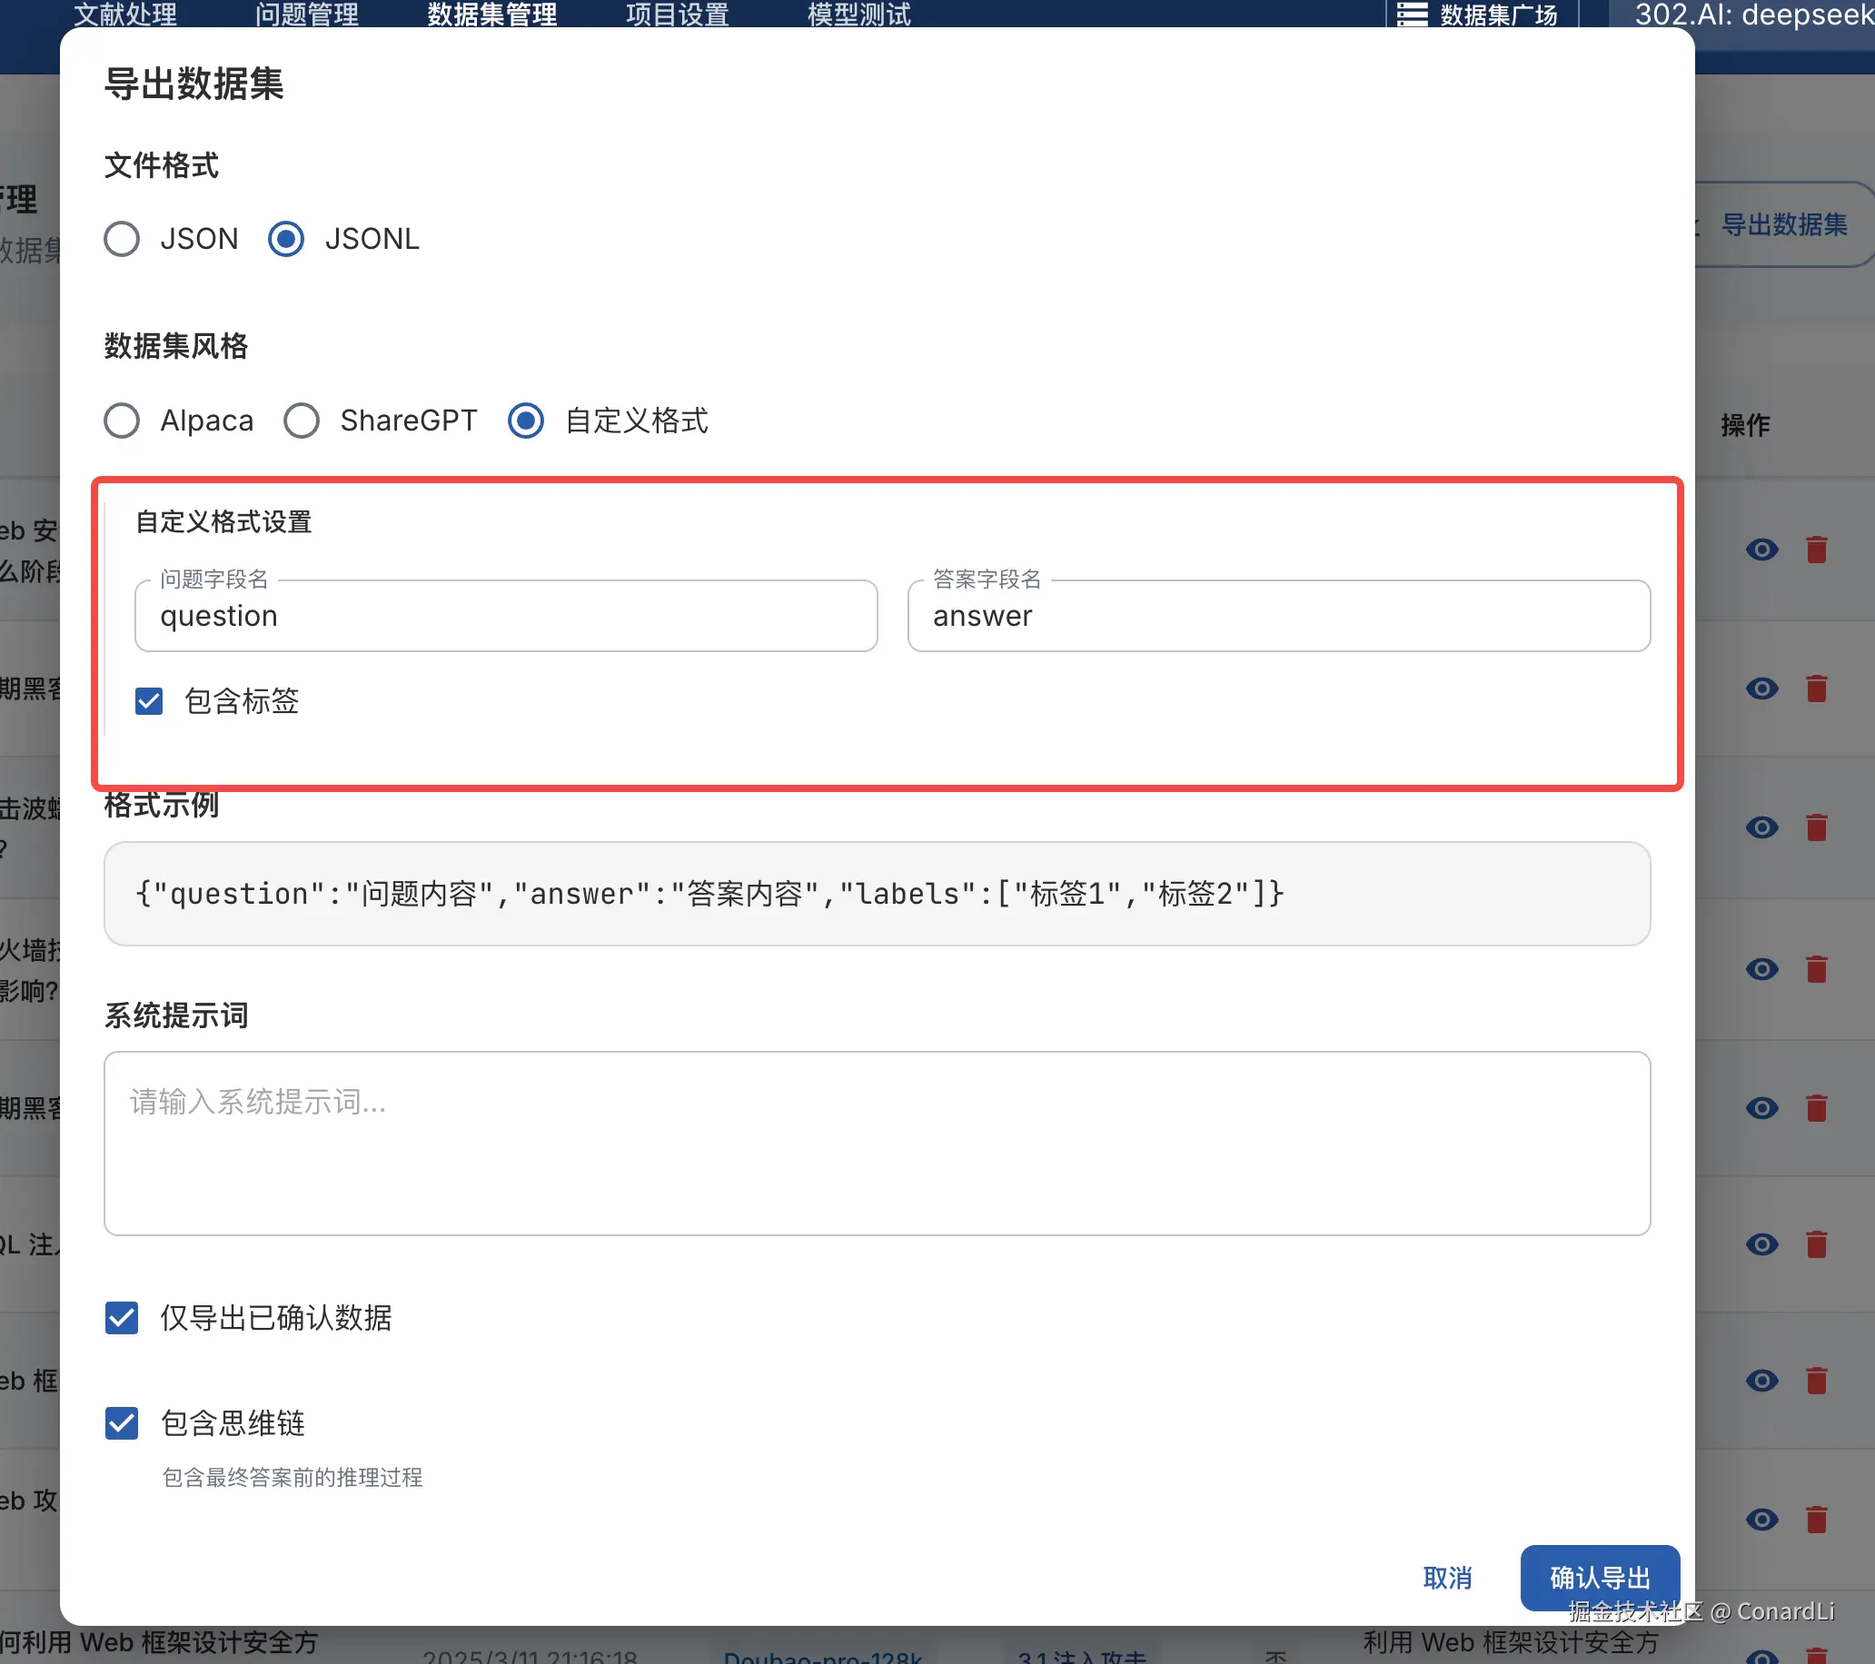This screenshot has width=1875, height=1664.
Task: Toggle the 仅导出已确认数据 checkbox
Action: click(x=122, y=1318)
